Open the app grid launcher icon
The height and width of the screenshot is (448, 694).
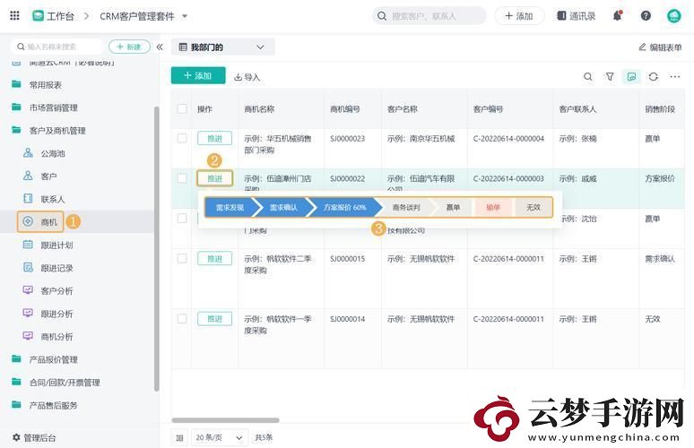(x=14, y=16)
